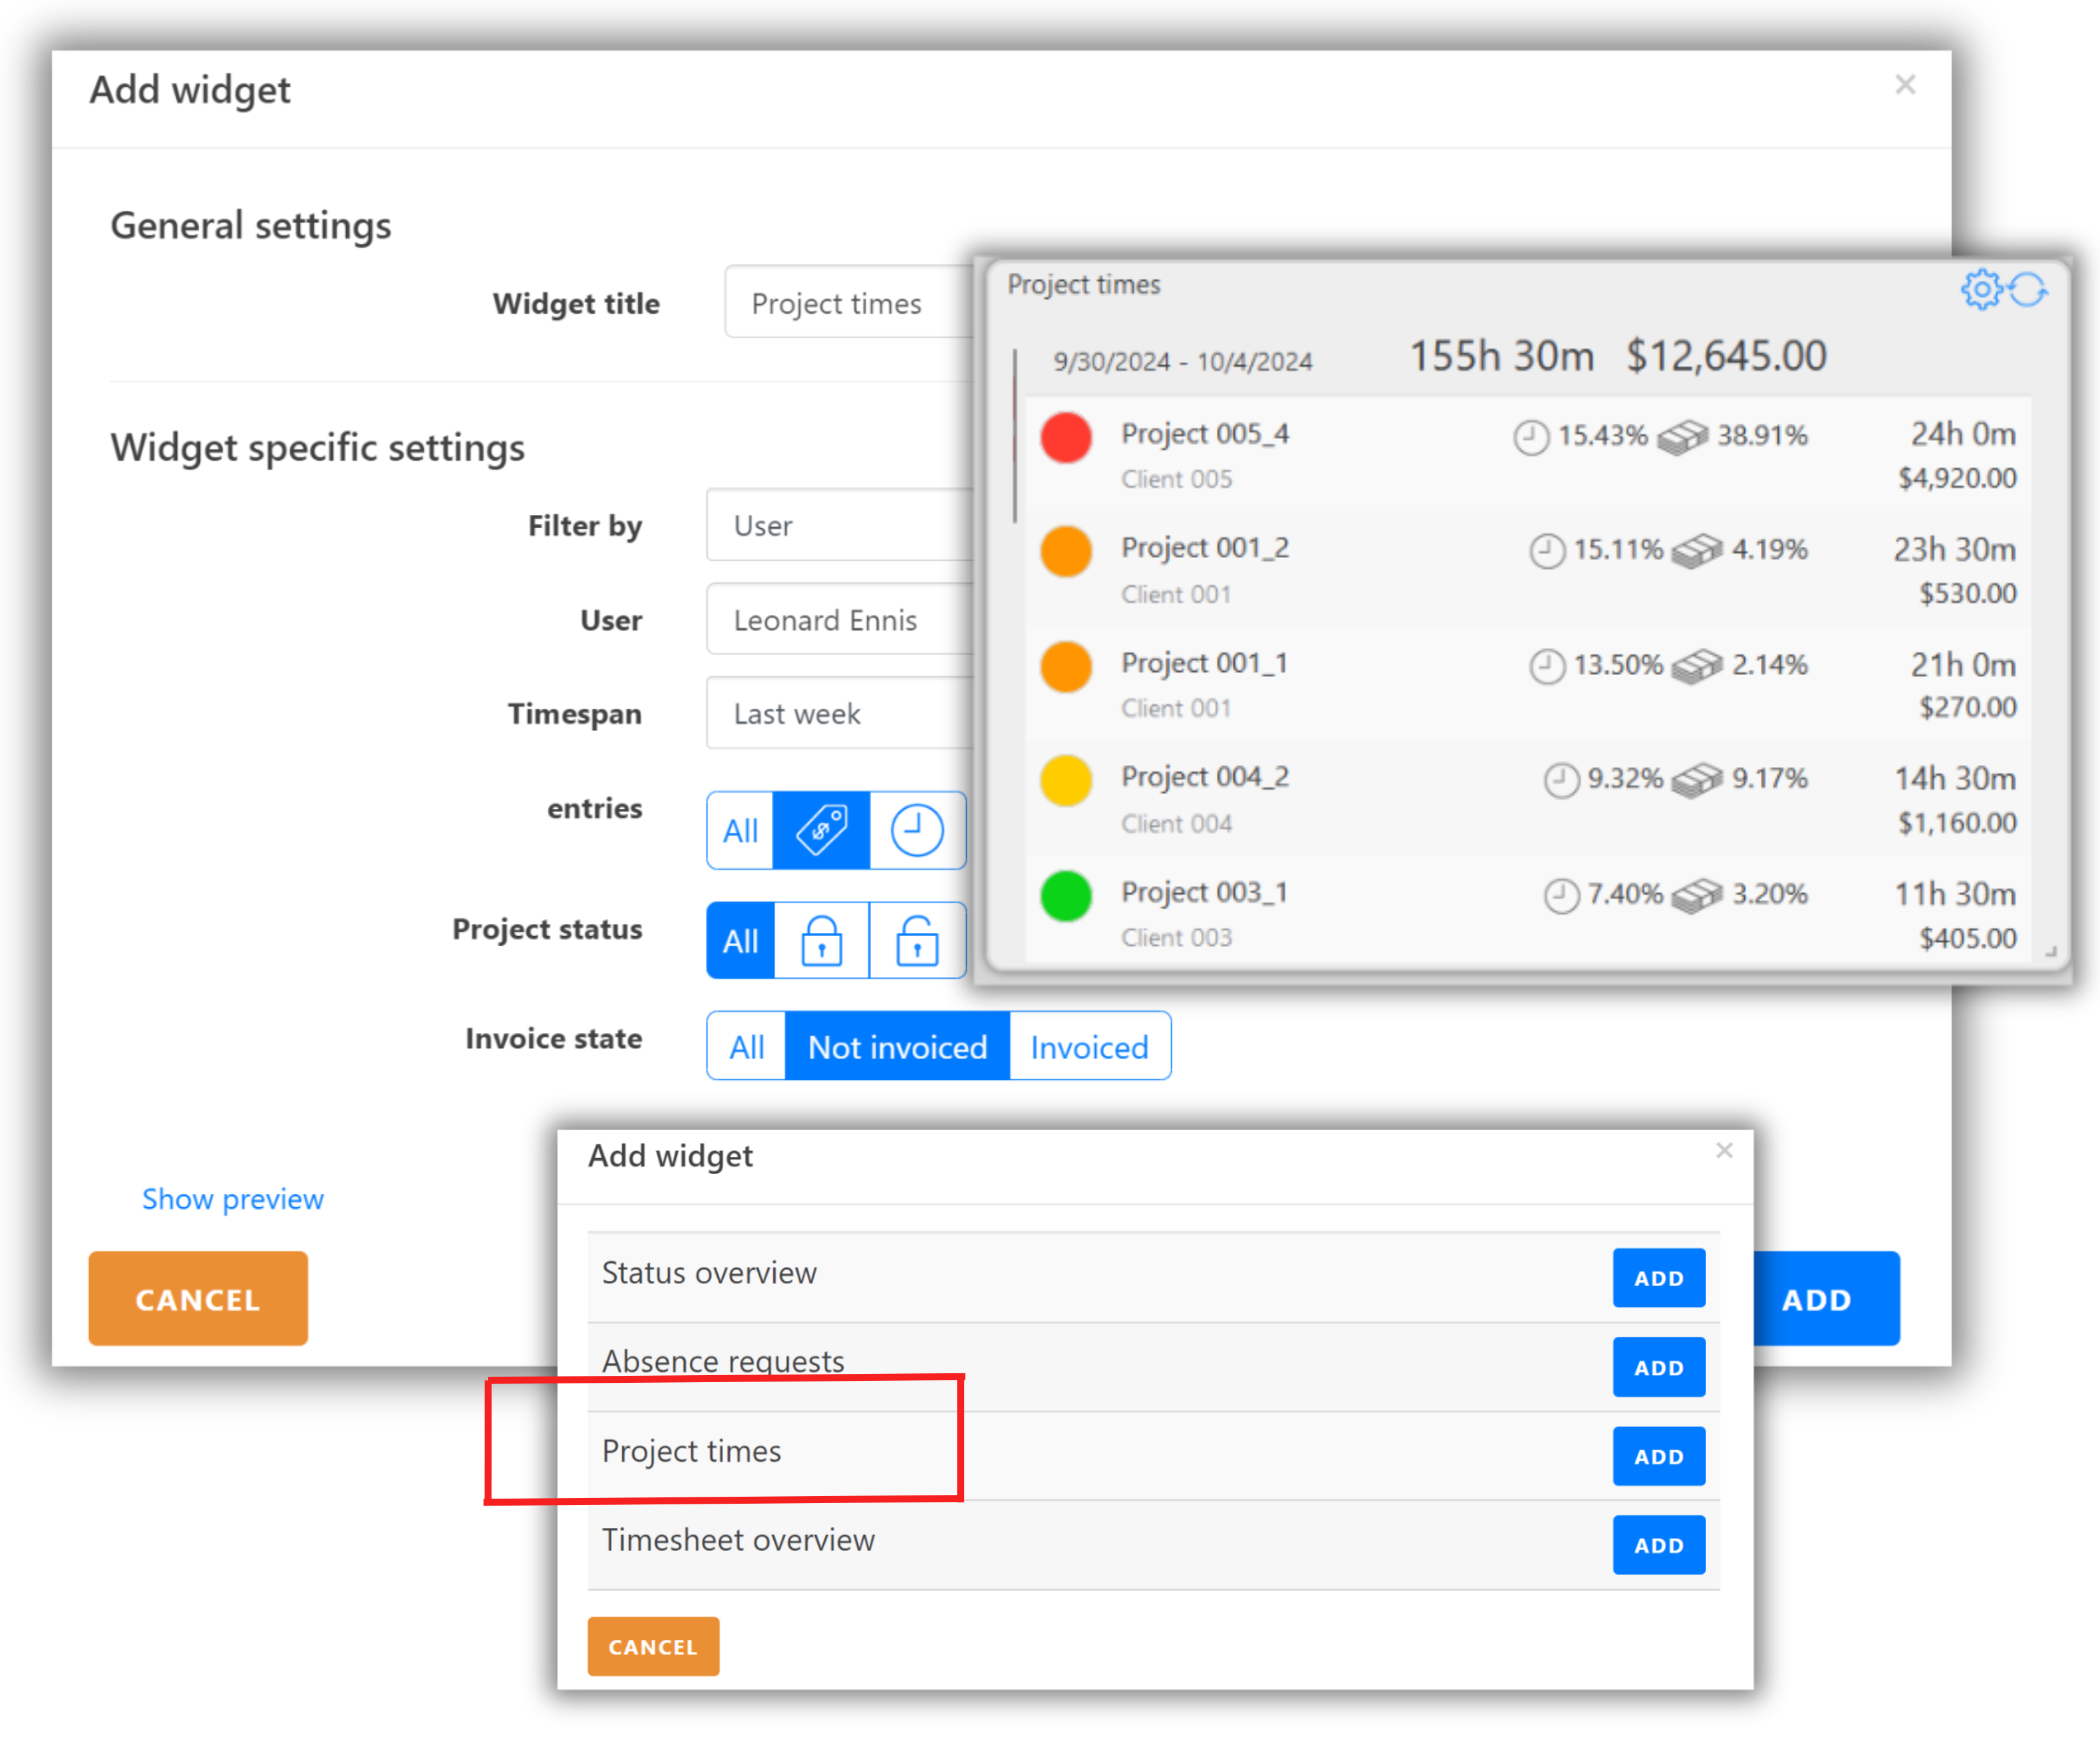Choose closed lock Project status icon

pos(821,940)
